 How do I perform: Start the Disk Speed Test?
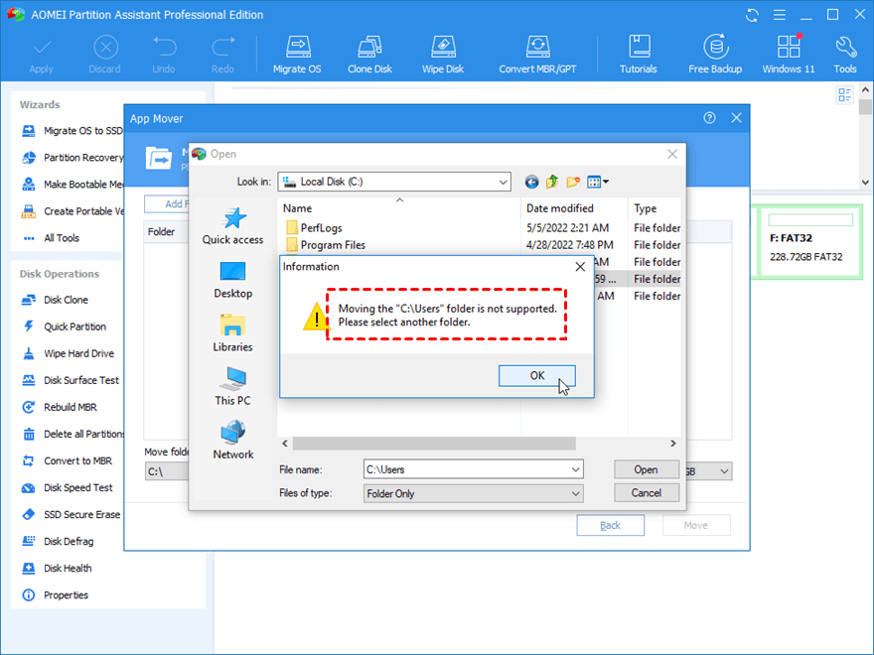(68, 487)
